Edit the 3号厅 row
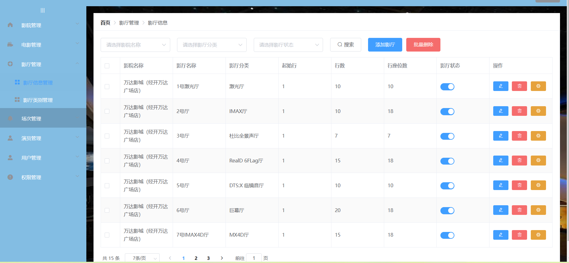This screenshot has height=263, width=569. (x=501, y=136)
